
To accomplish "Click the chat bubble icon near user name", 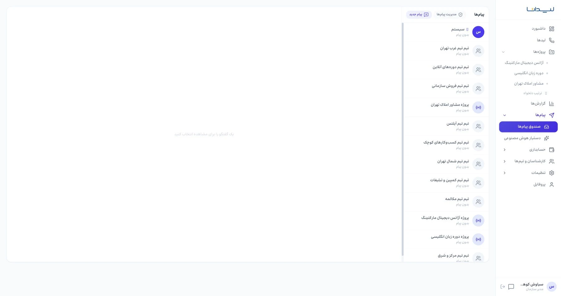I will [x=511, y=287].
